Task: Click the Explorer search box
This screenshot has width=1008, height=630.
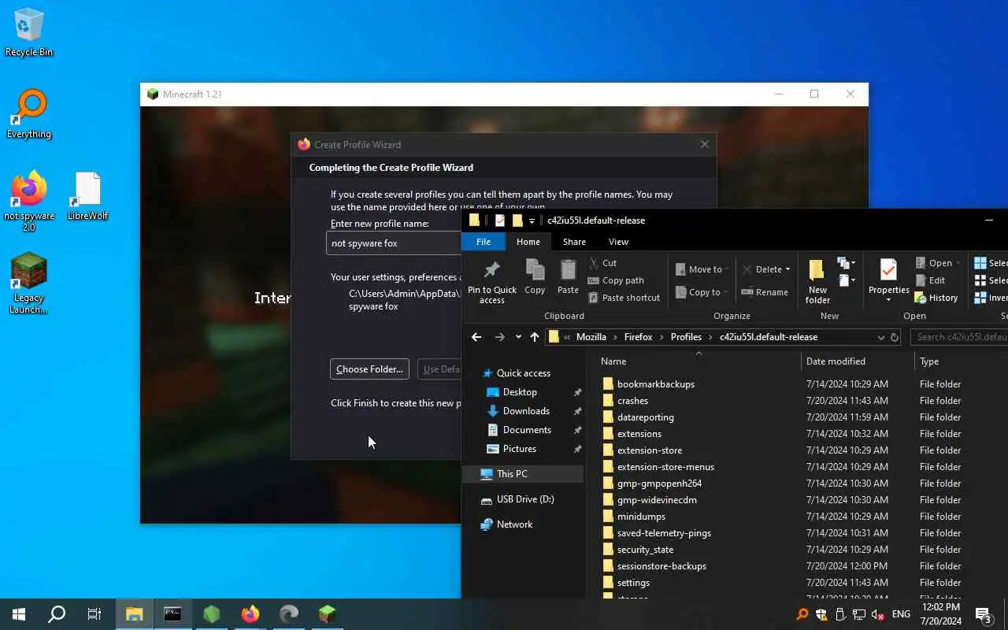Action: click(958, 337)
